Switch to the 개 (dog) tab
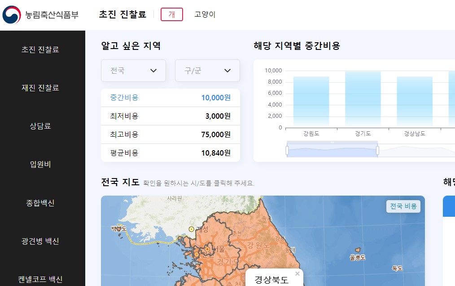 coord(172,14)
